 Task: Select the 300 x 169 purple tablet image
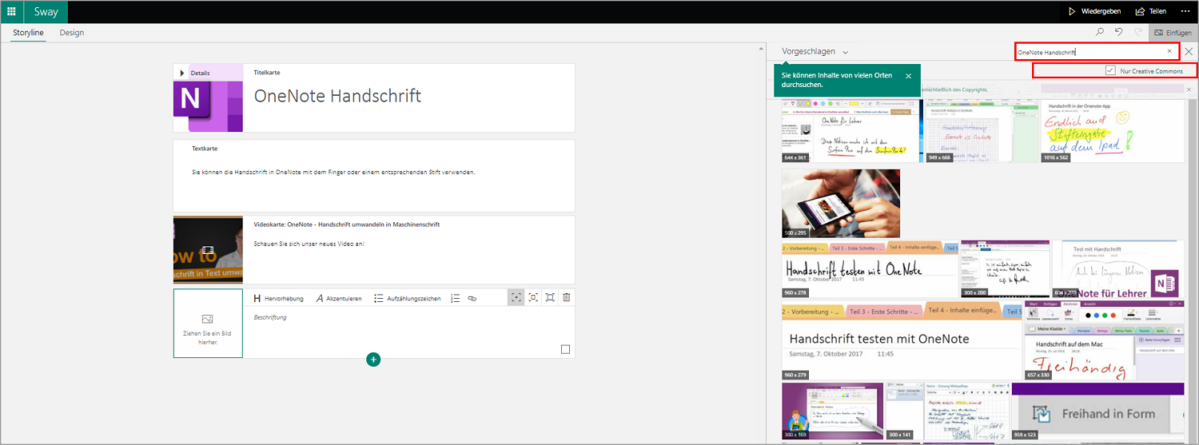[832, 411]
